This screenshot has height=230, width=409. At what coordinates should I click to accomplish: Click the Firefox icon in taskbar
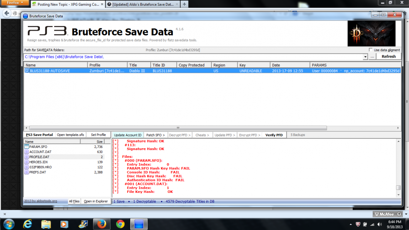tap(101, 224)
